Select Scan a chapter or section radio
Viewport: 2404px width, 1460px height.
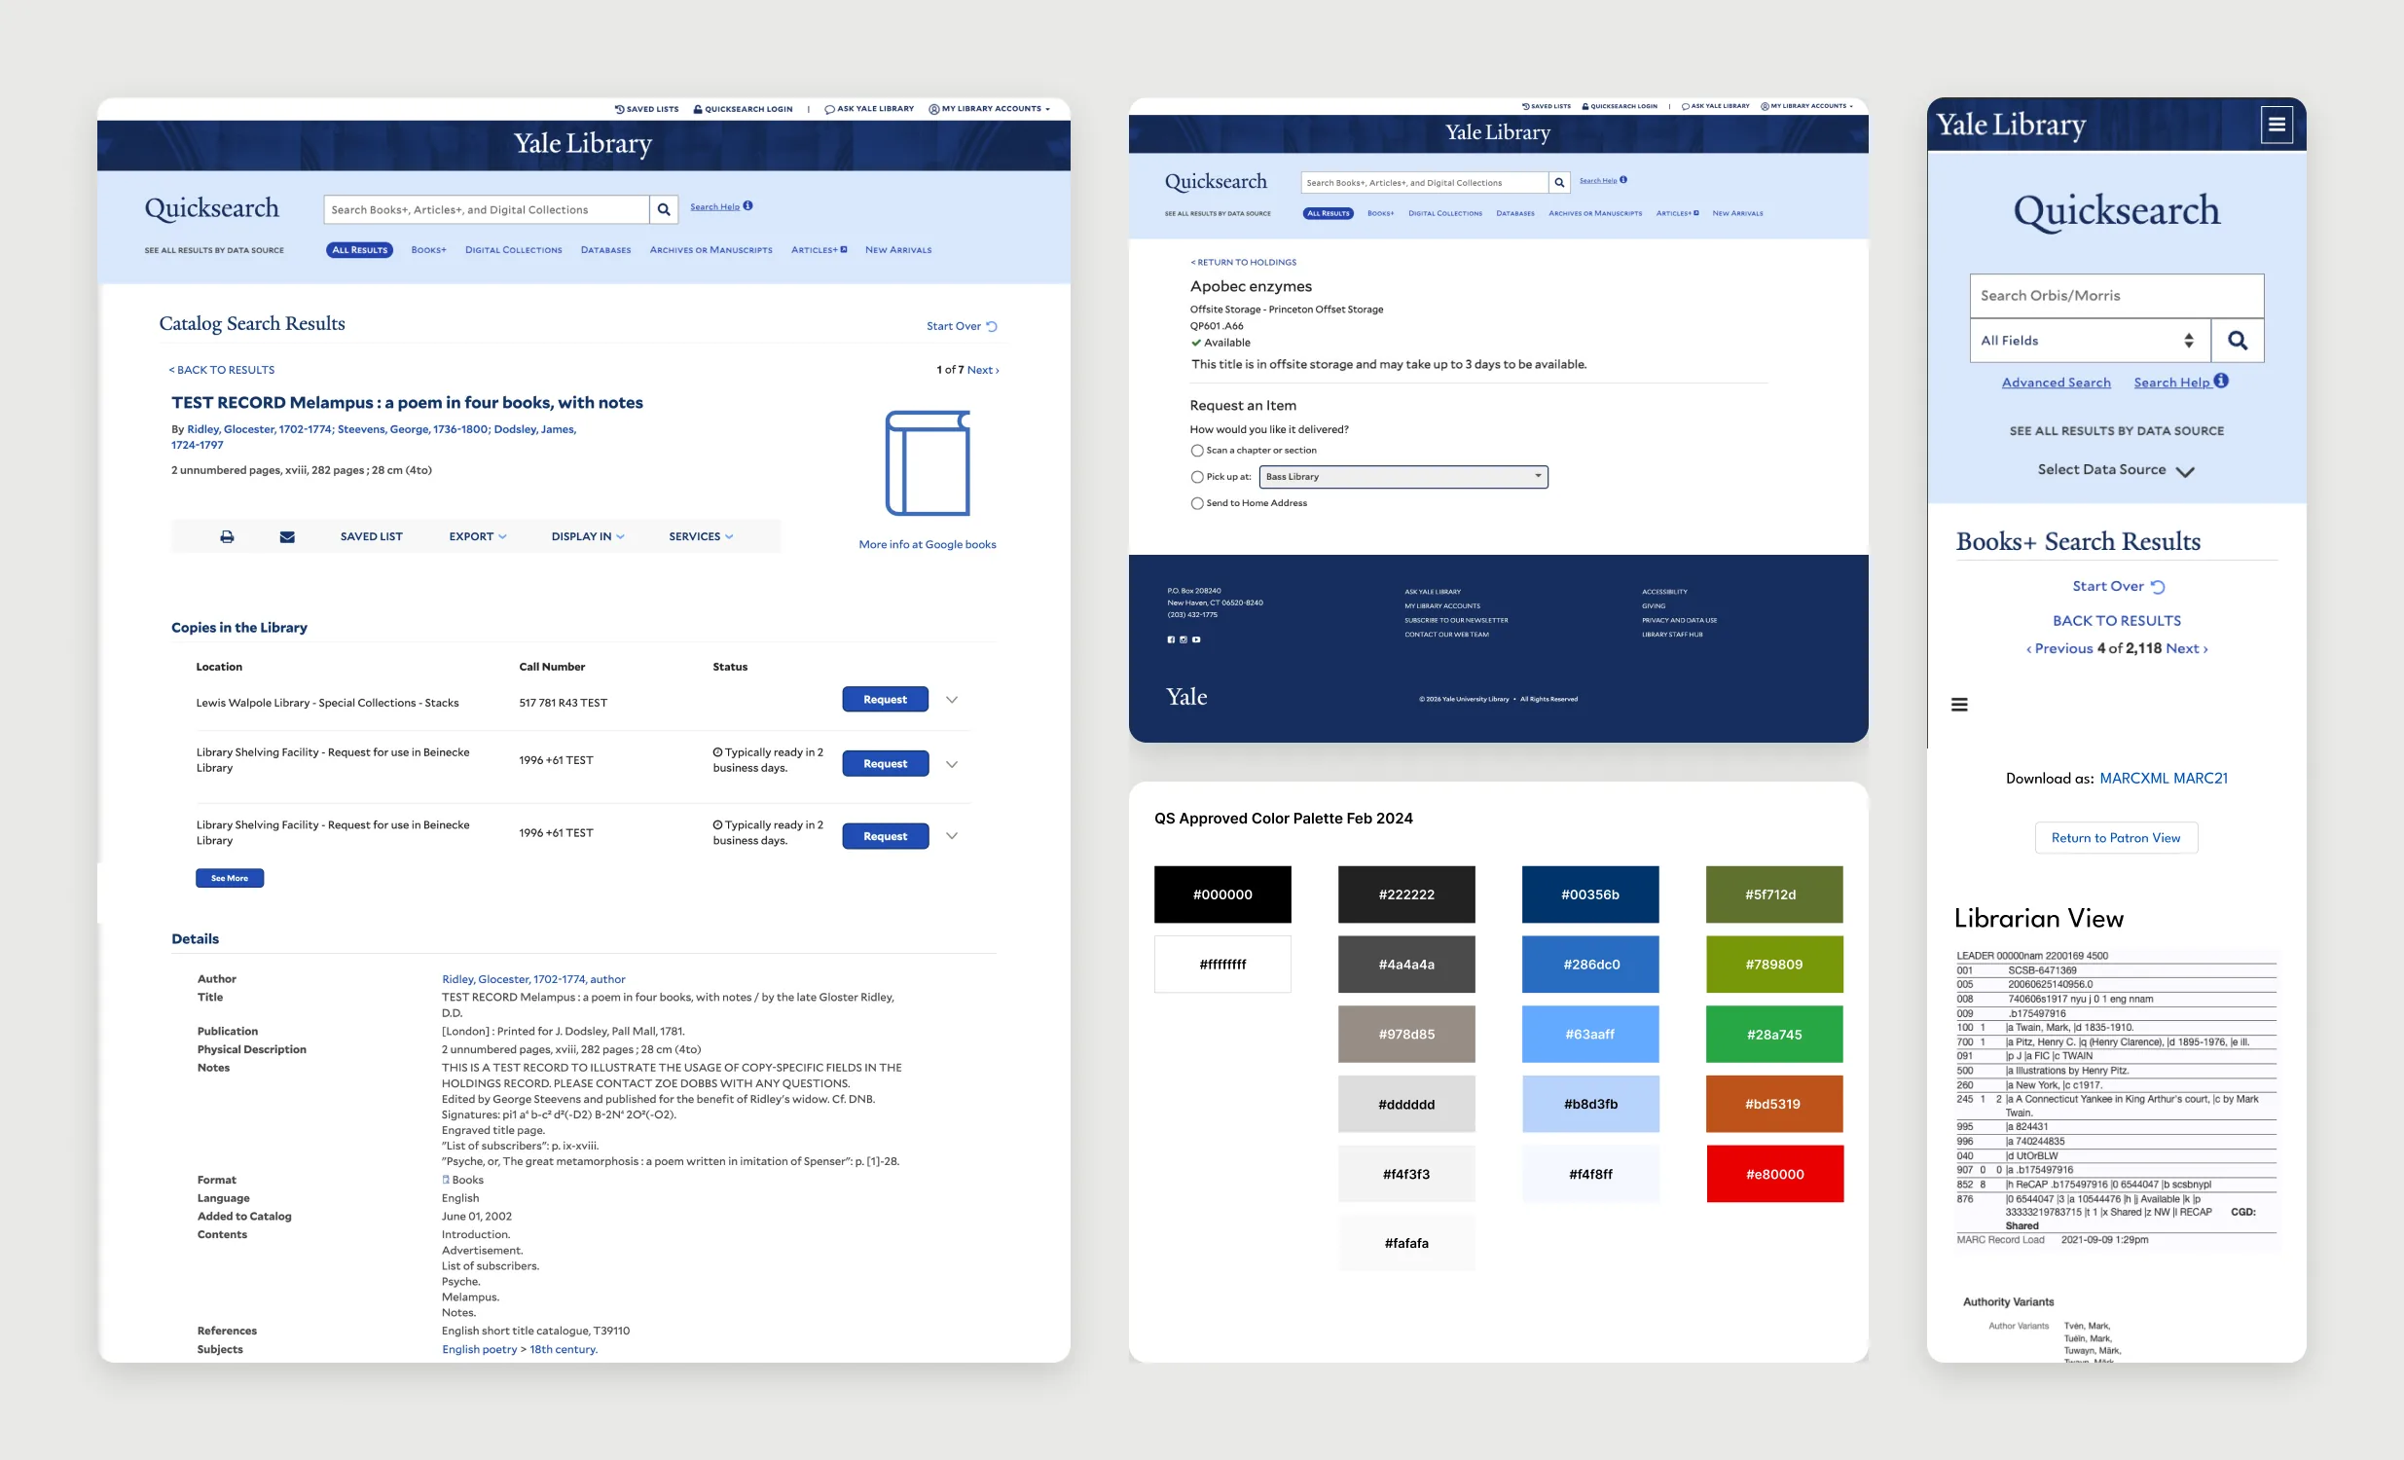click(x=1197, y=451)
